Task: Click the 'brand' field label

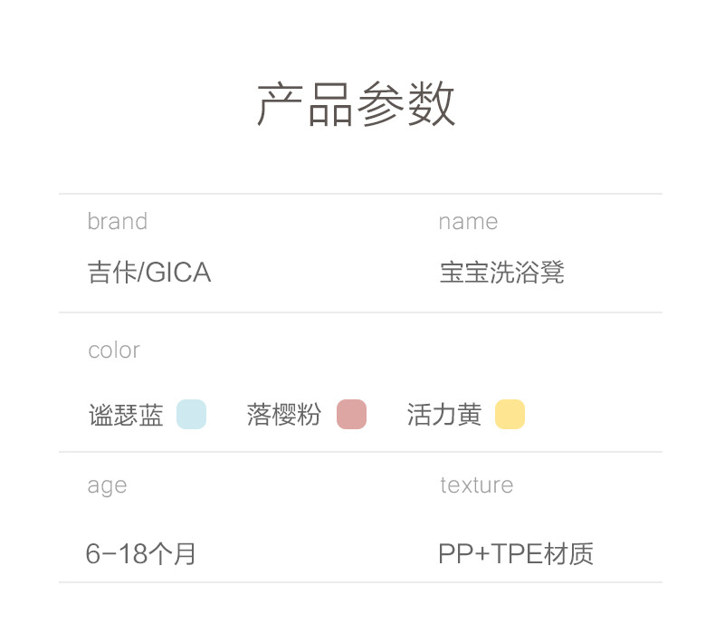Action: click(117, 221)
